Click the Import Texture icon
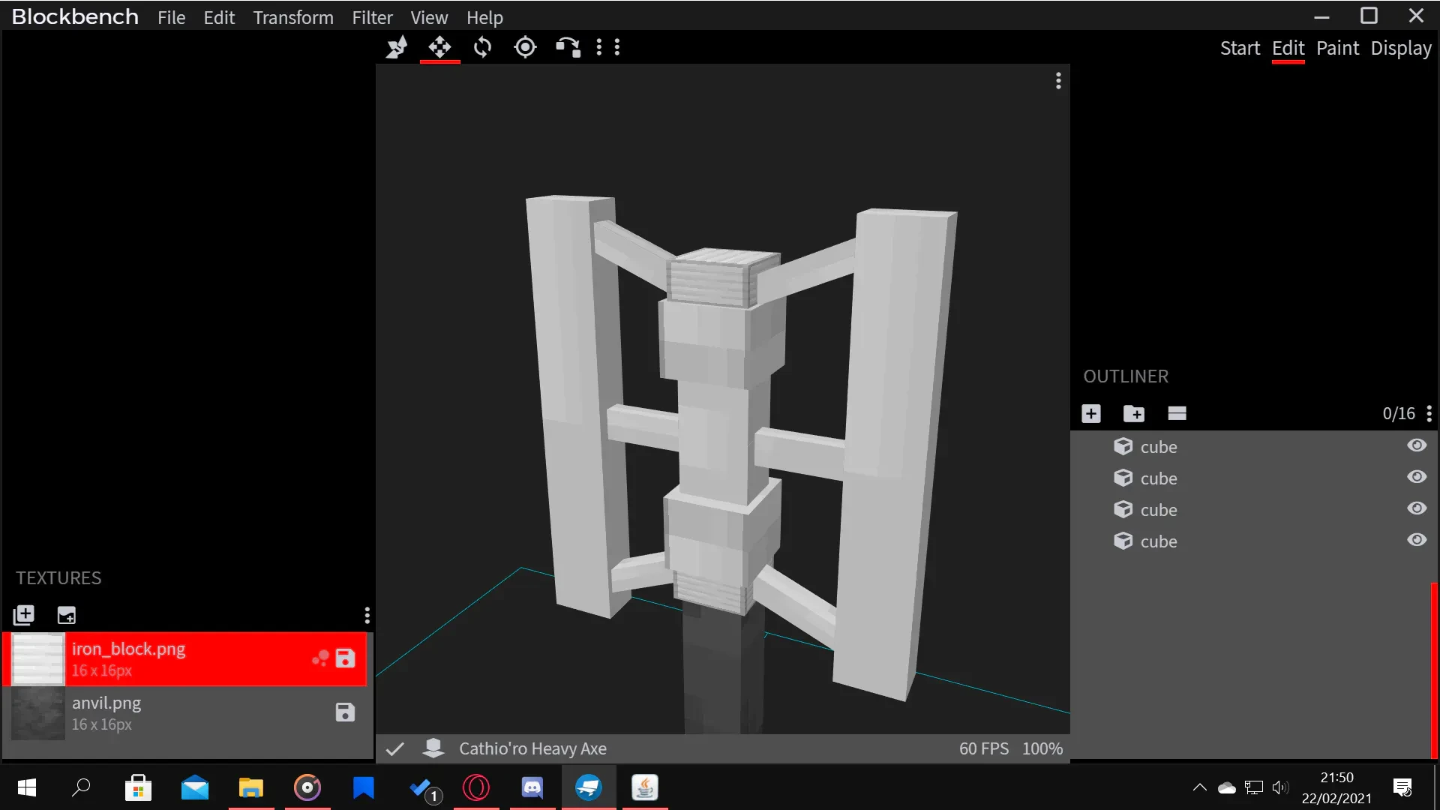1440x810 pixels. [x=24, y=615]
